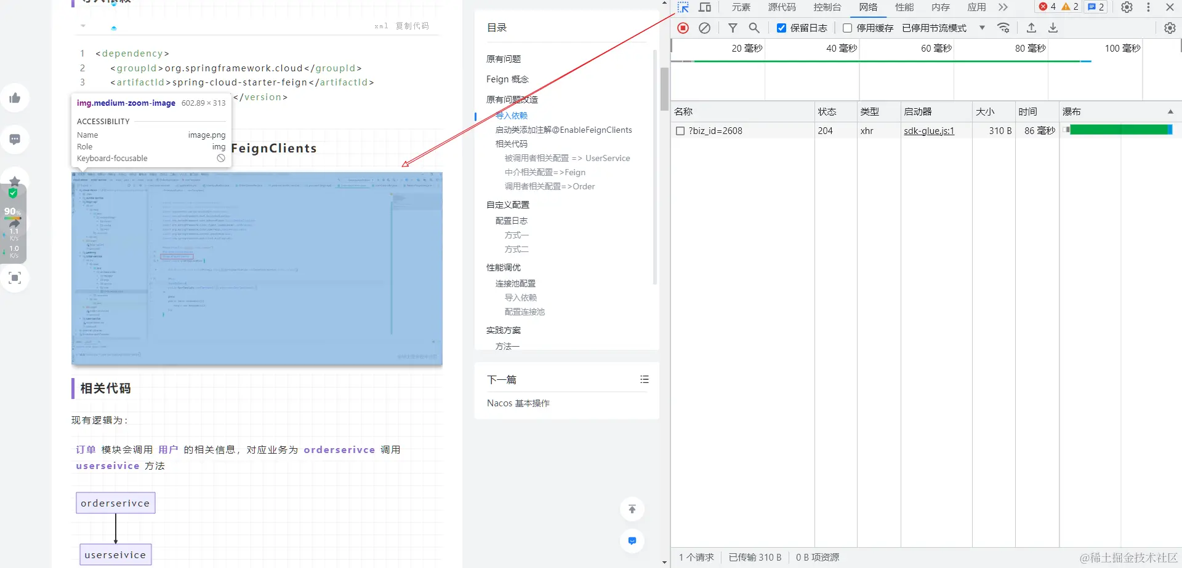The height and width of the screenshot is (568, 1182).
Task: Open the network filter funnel icon
Action: pyautogui.click(x=733, y=28)
